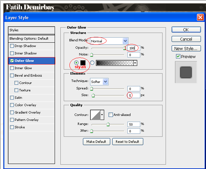The height and width of the screenshot is (169, 206).
Task: Enable the Contour effect checkbox
Action: 17,83
